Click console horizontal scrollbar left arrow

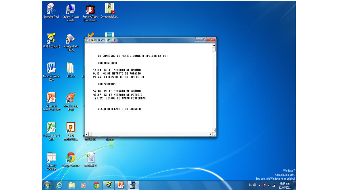pyautogui.click(x=87, y=134)
